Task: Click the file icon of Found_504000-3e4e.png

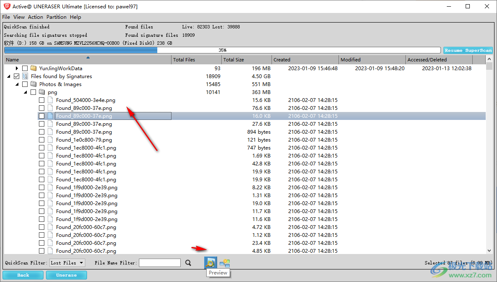Action: [x=50, y=100]
